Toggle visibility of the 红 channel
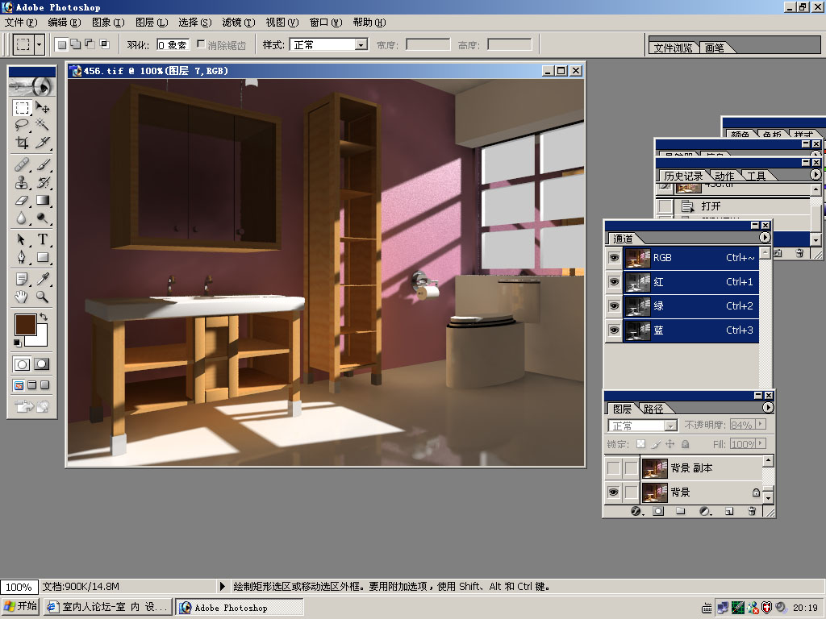This screenshot has width=826, height=619. point(614,281)
